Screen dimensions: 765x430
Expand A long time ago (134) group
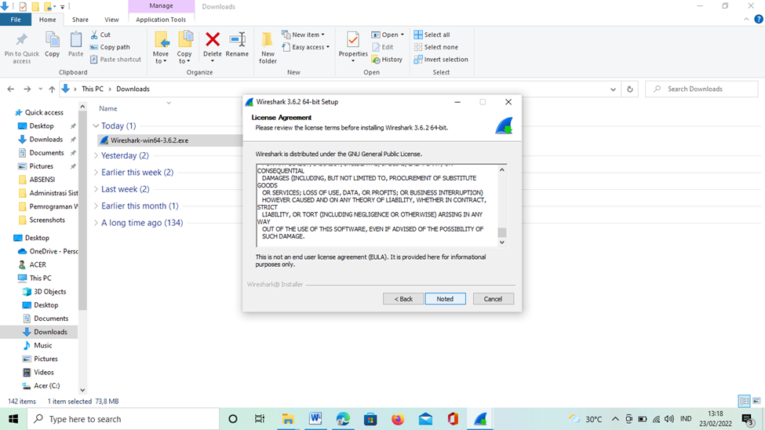pos(96,223)
